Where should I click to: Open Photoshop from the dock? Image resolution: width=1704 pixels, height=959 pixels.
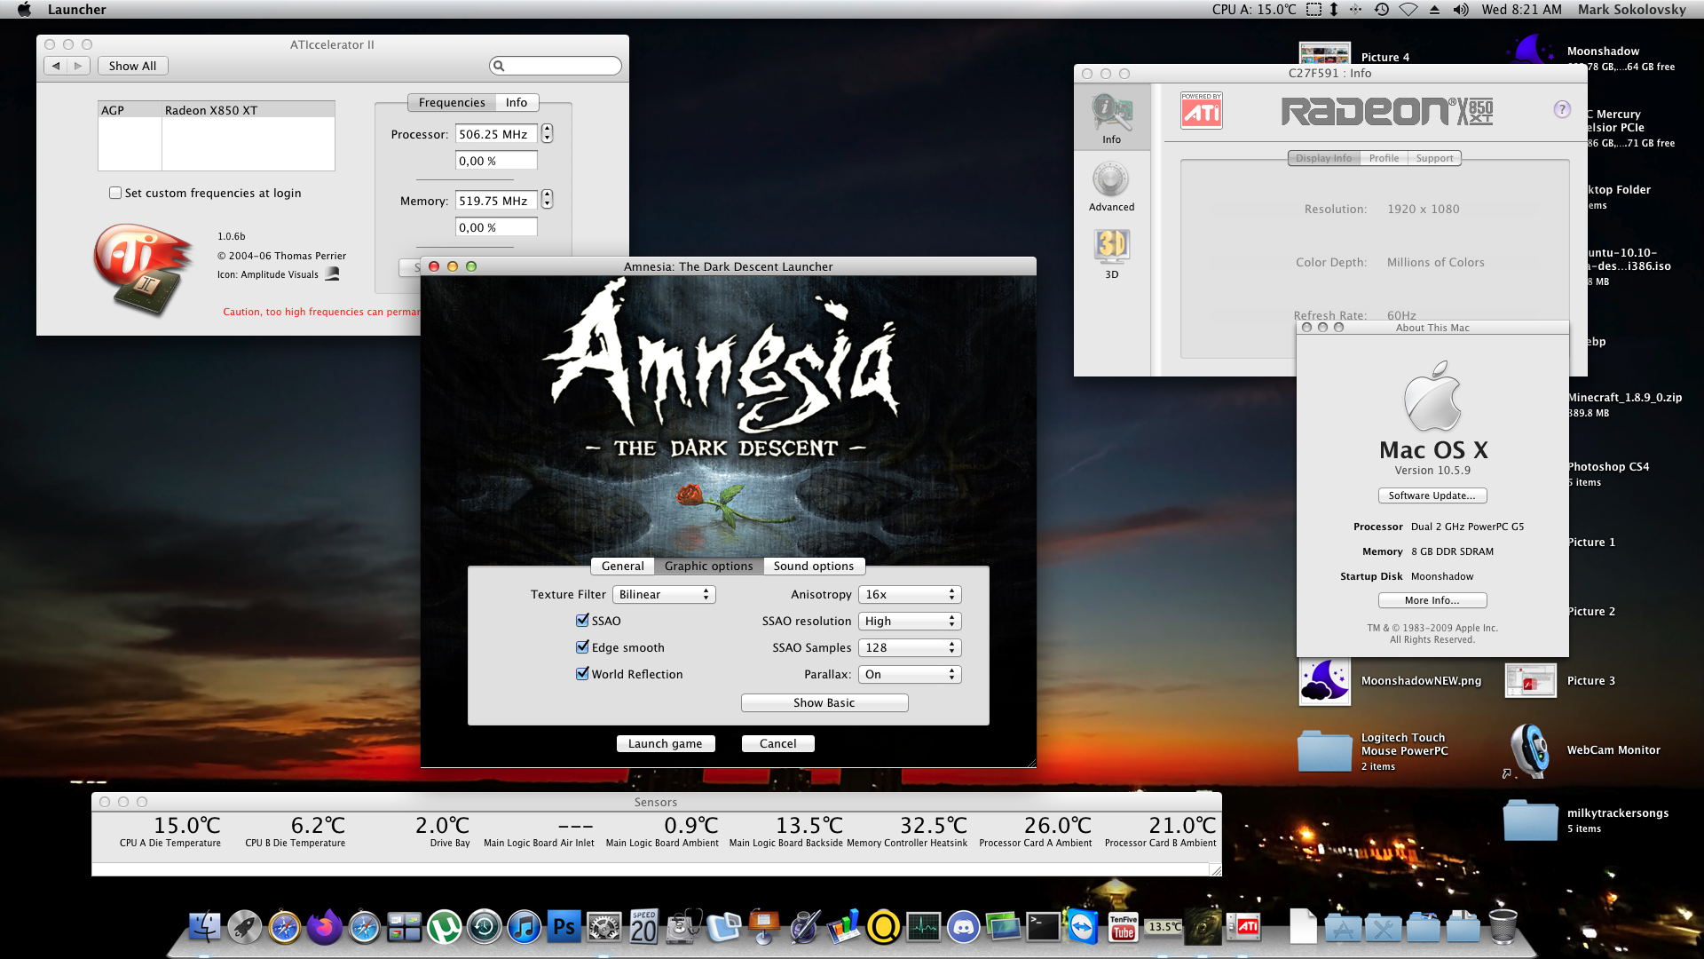[564, 928]
